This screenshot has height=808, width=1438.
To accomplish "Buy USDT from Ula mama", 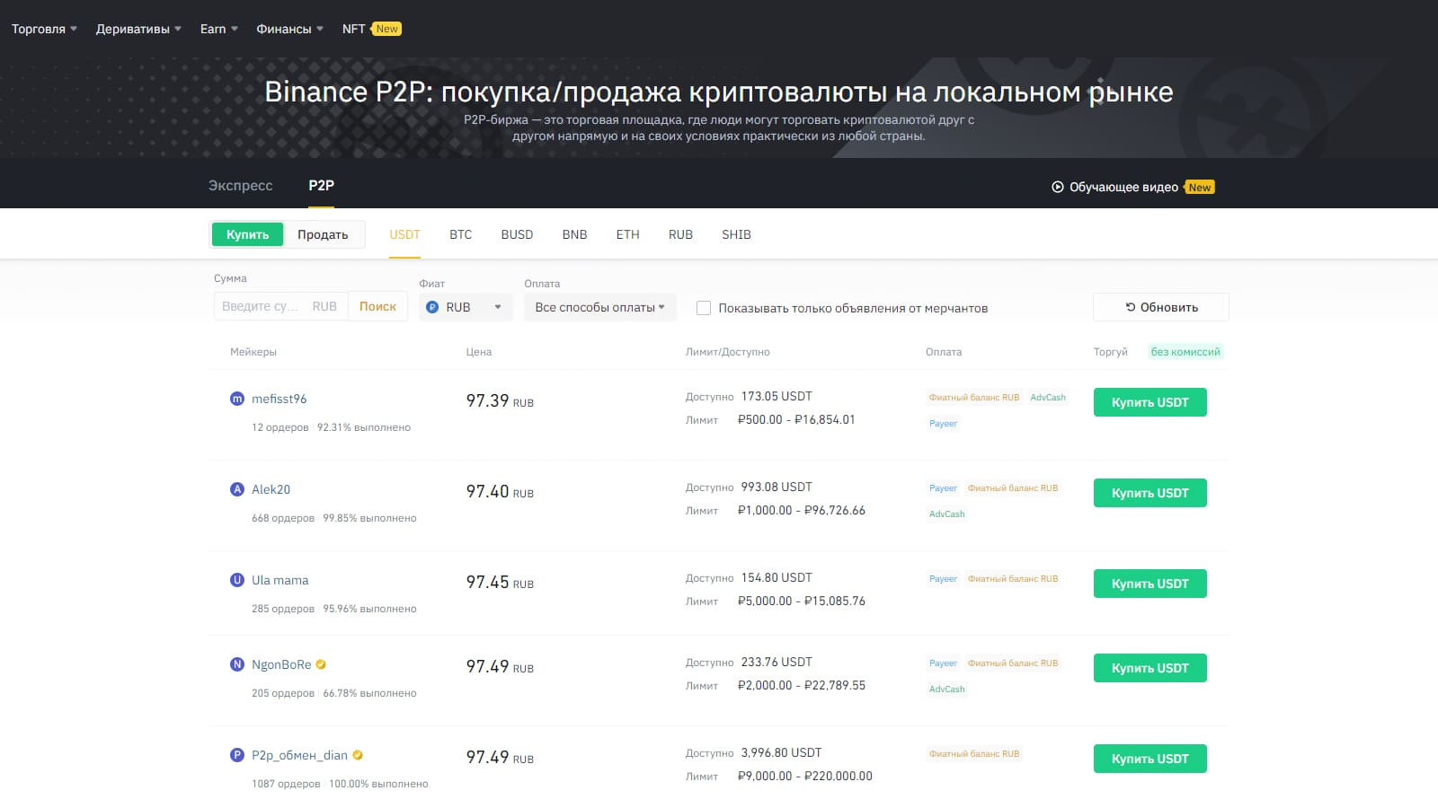I will coord(1150,584).
